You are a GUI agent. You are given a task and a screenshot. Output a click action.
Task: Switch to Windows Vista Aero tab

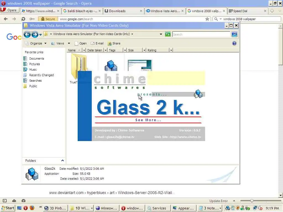click(165, 11)
